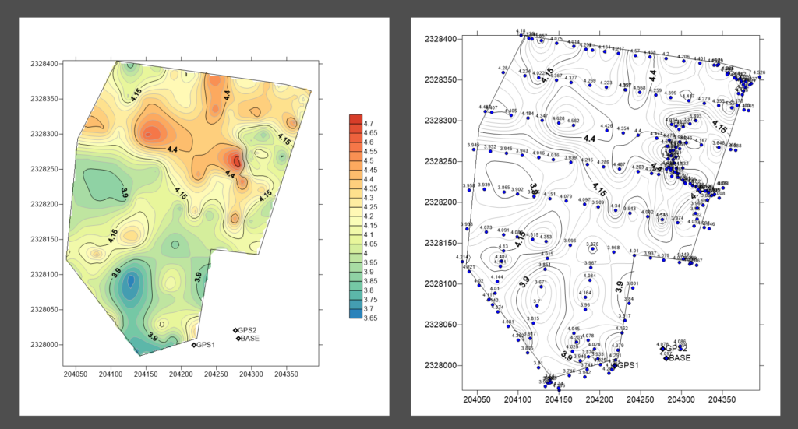
Task: Click the 2328400 Y-axis label on left map
Action: [x=43, y=64]
